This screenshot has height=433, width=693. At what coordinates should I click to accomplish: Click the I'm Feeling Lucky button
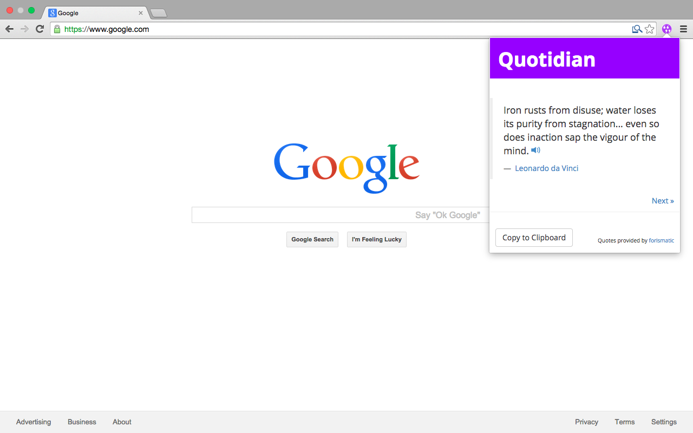[376, 239]
